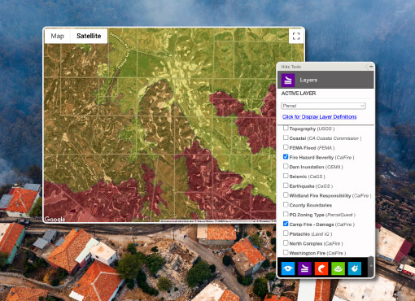The image size is (415, 301).
Task: Uncheck the Fire Hazard Severity layer
Action: click(286, 157)
